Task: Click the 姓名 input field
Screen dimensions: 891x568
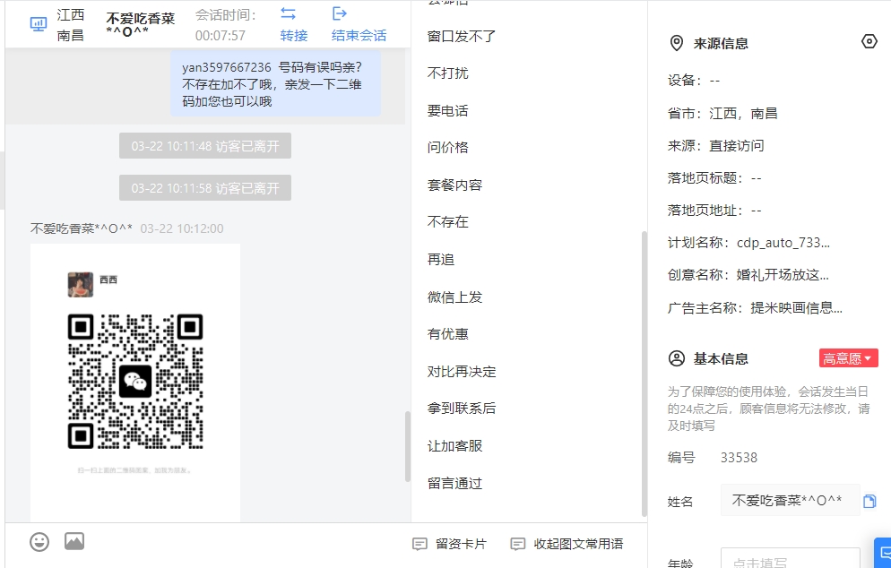Action: click(x=791, y=501)
